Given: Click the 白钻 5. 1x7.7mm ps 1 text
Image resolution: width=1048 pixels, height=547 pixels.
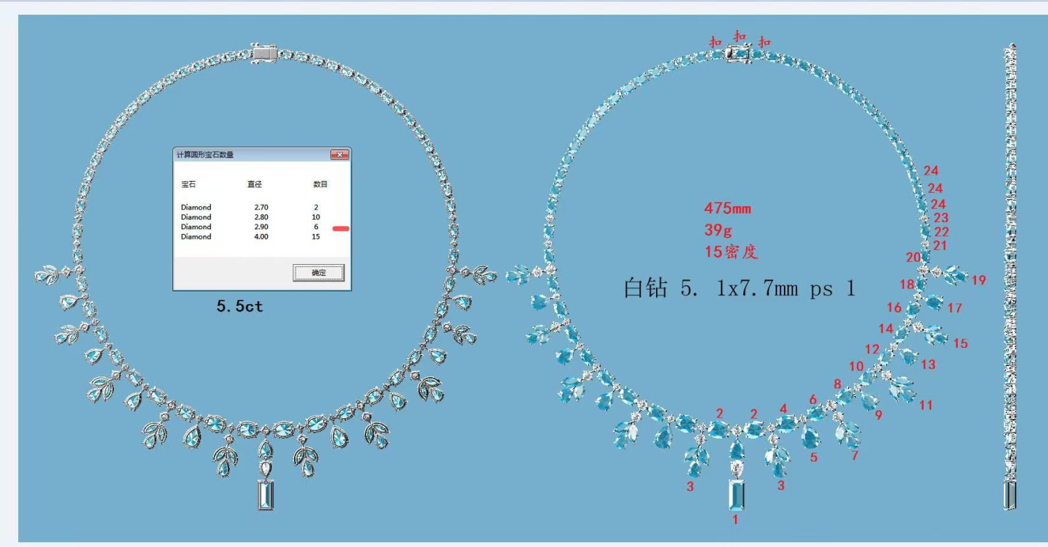Looking at the screenshot, I should click(739, 288).
